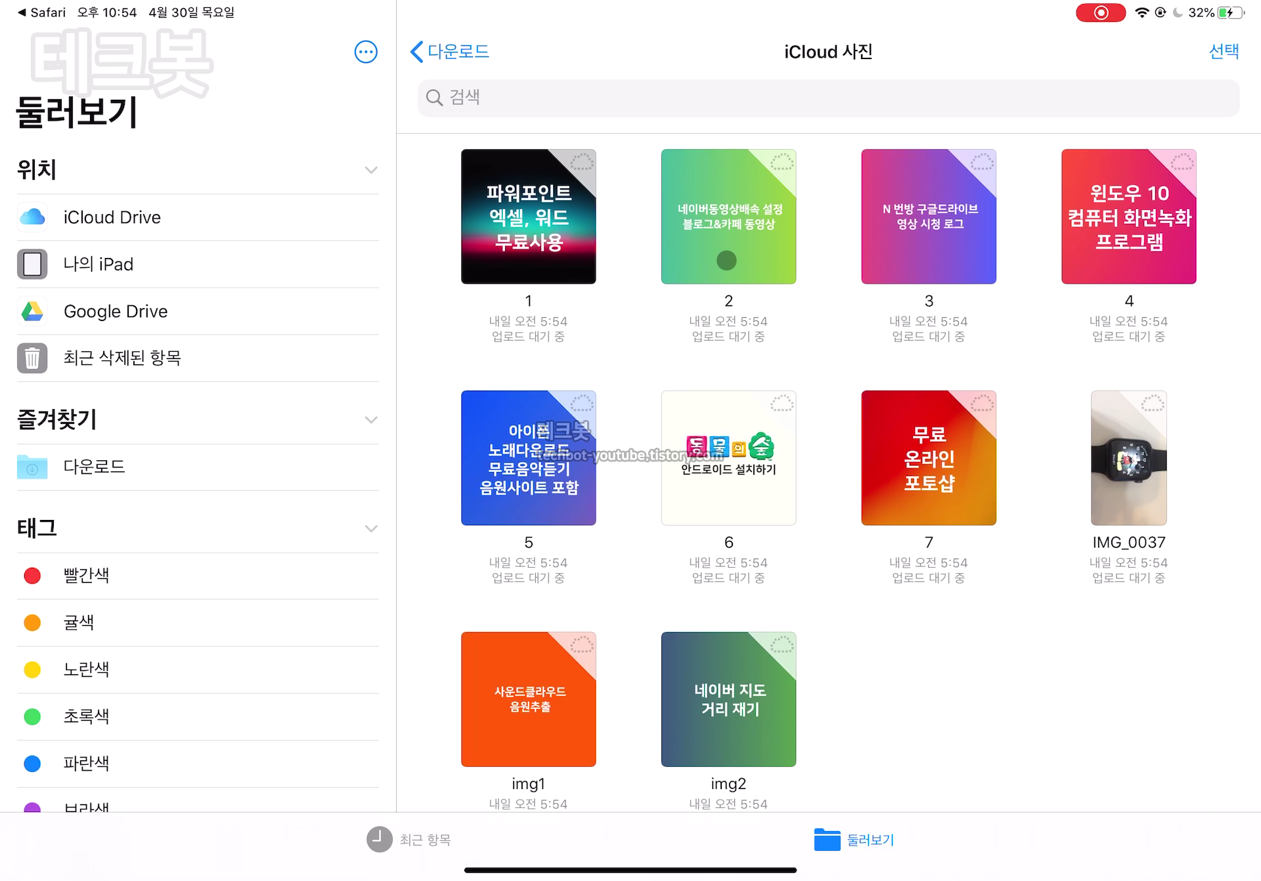Tap the 선택 button
This screenshot has height=881, width=1261.
point(1224,51)
